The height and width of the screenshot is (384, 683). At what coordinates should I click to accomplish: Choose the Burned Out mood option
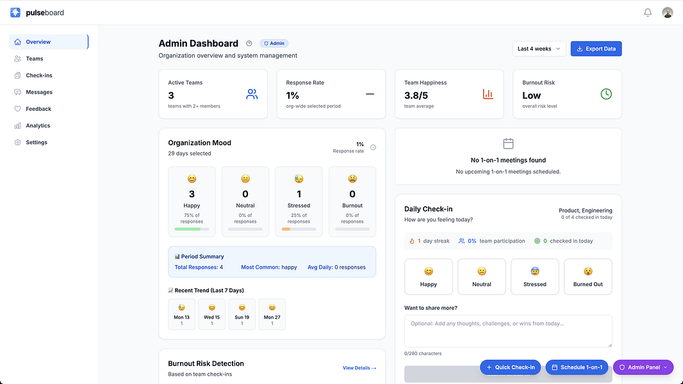pos(588,276)
